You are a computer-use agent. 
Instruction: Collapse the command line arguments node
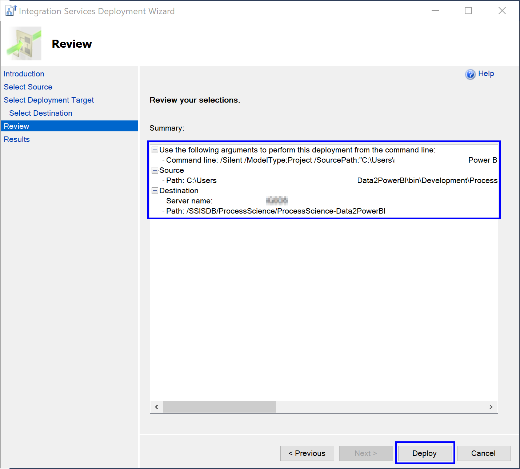tap(155, 150)
